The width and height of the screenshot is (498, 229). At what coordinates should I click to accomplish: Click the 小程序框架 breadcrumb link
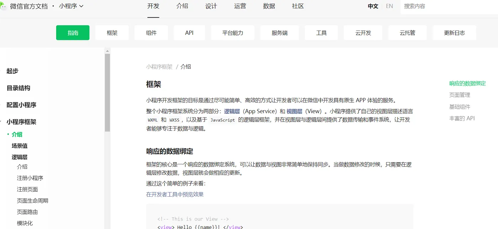tap(159, 67)
